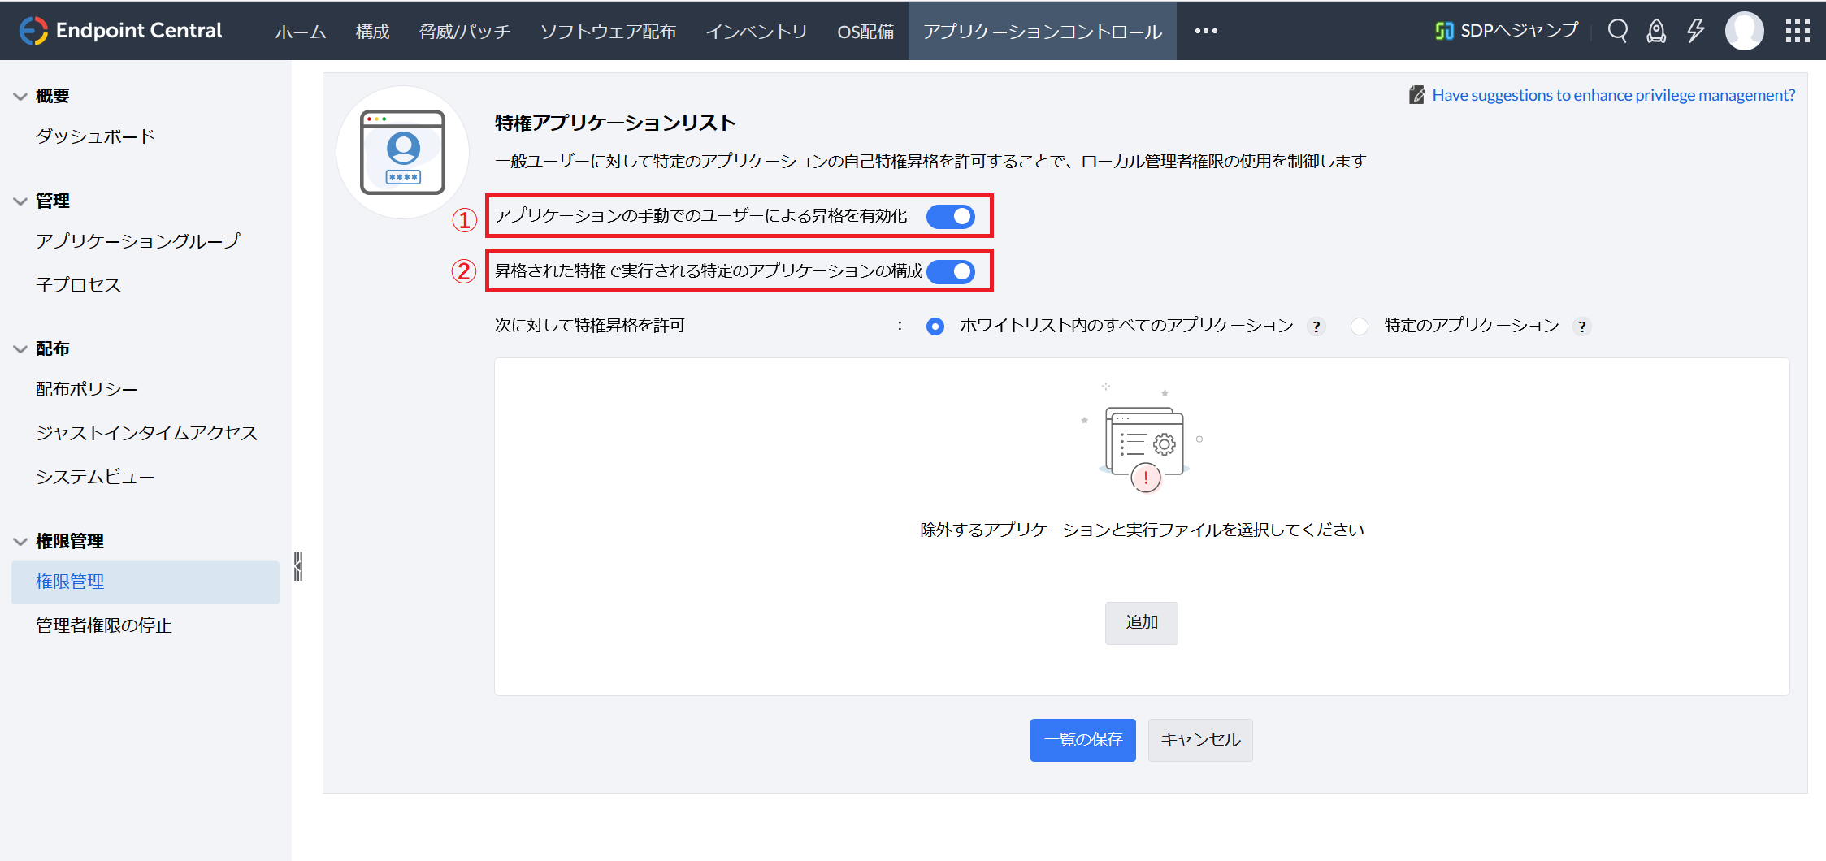Open the 構成 tab
This screenshot has height=861, width=1826.
coord(372,31)
